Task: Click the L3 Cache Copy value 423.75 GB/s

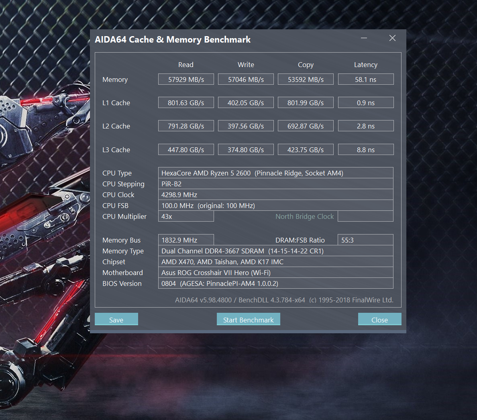Action: coord(306,149)
